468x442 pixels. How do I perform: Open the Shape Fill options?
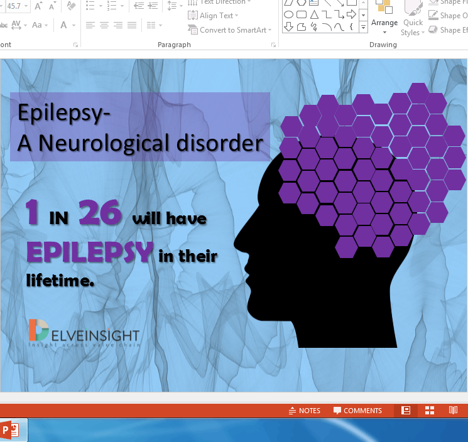coord(448,3)
